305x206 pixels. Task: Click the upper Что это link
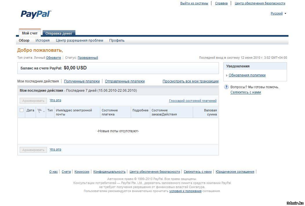(x=55, y=100)
